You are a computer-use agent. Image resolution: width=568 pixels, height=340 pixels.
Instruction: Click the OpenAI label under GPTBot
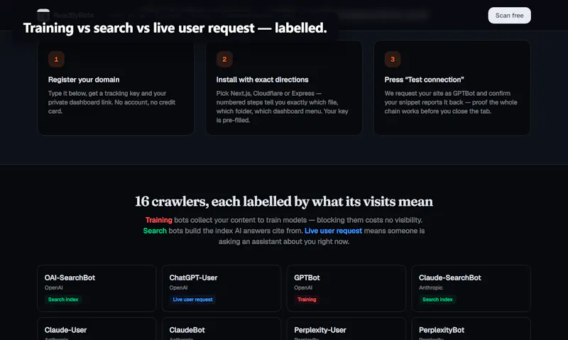click(303, 287)
